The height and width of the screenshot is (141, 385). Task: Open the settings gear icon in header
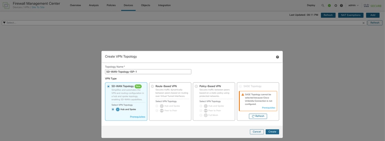tap(336, 5)
